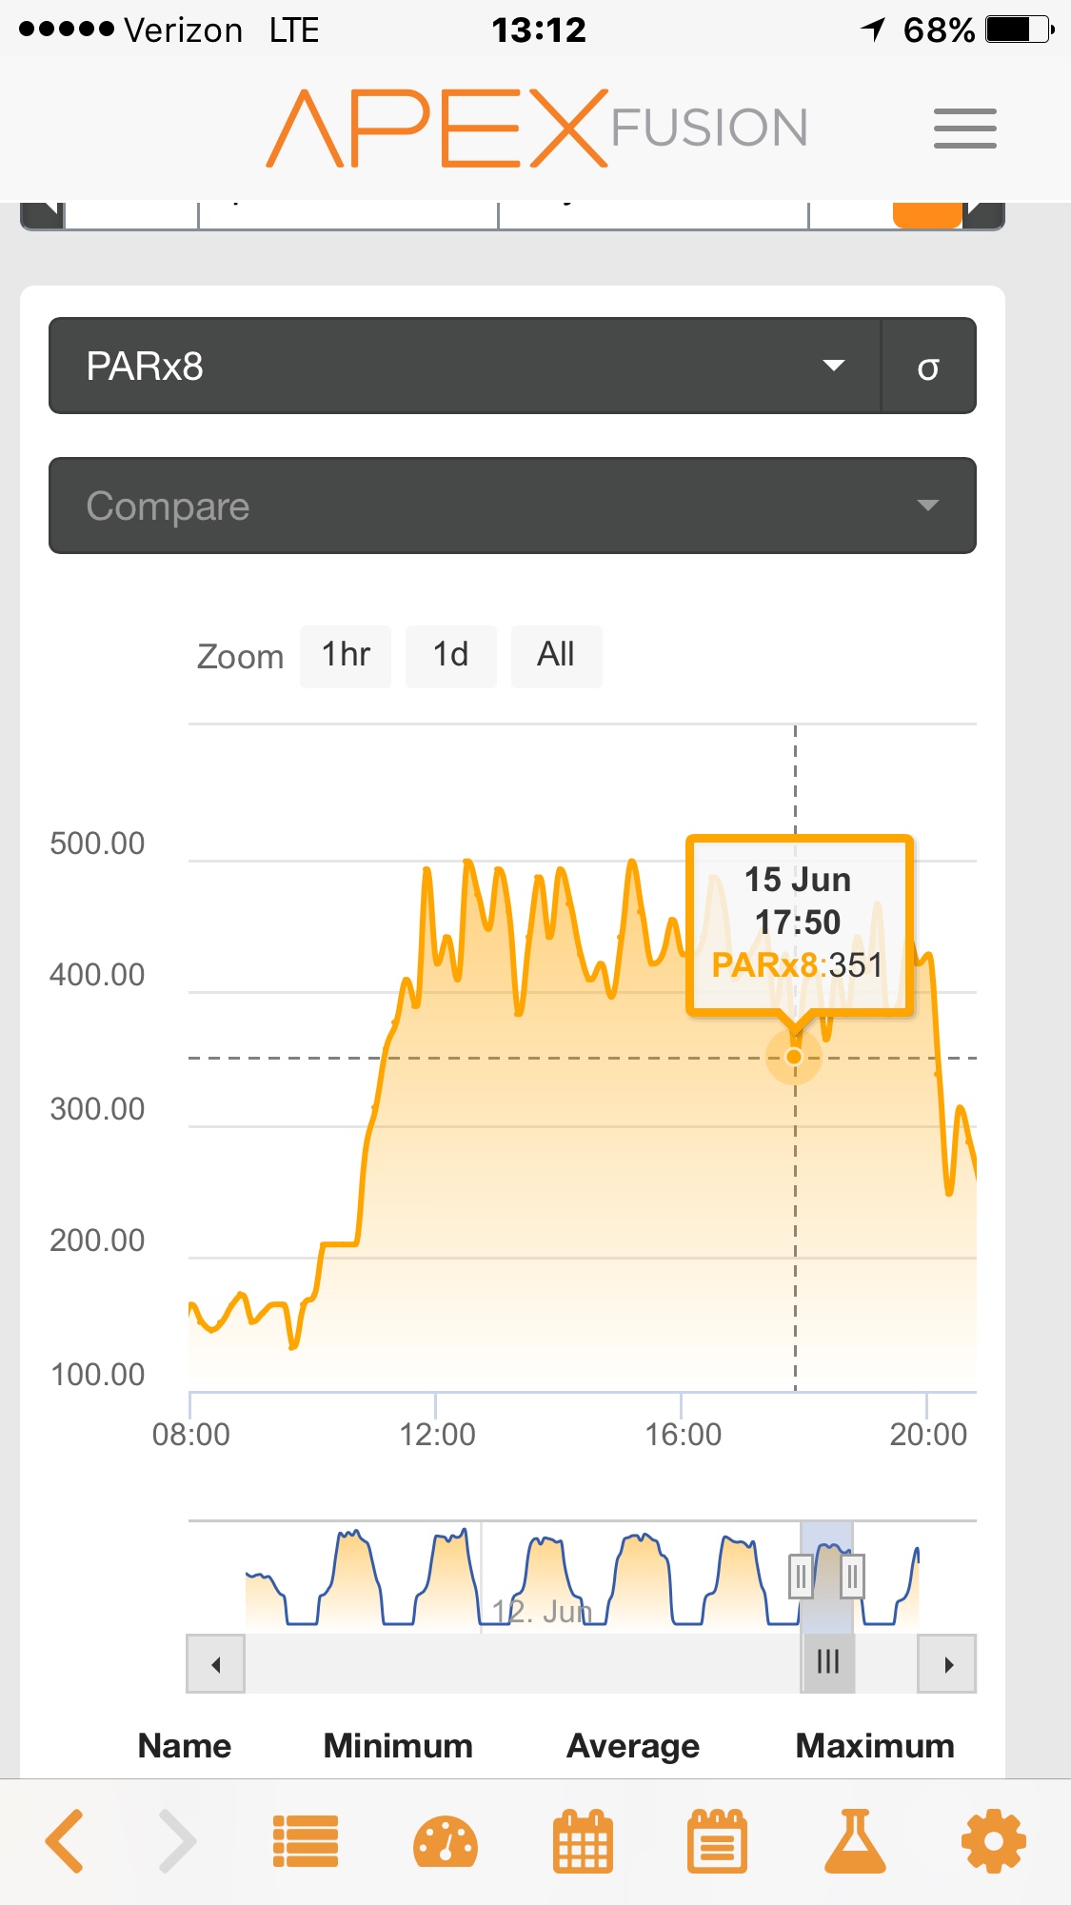Open the calendar grid icon
1071x1905 pixels.
tap(583, 1841)
